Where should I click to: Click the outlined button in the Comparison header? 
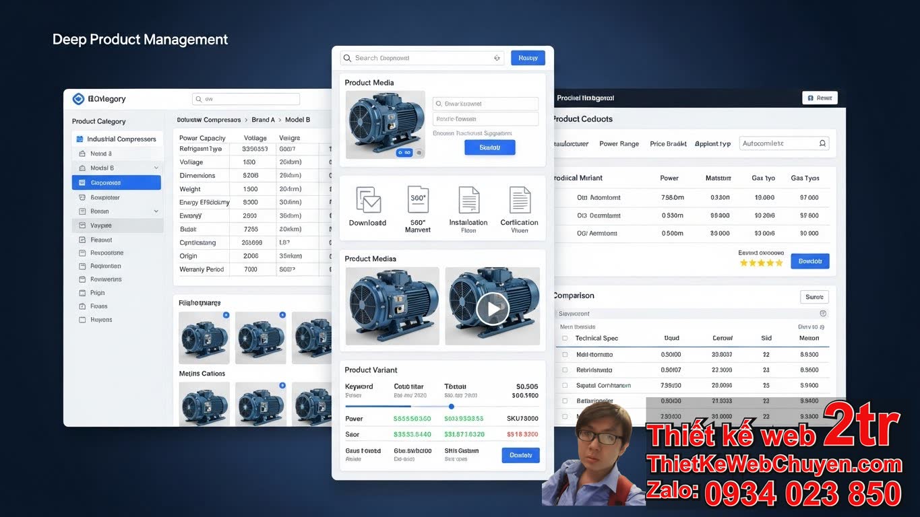tap(814, 297)
